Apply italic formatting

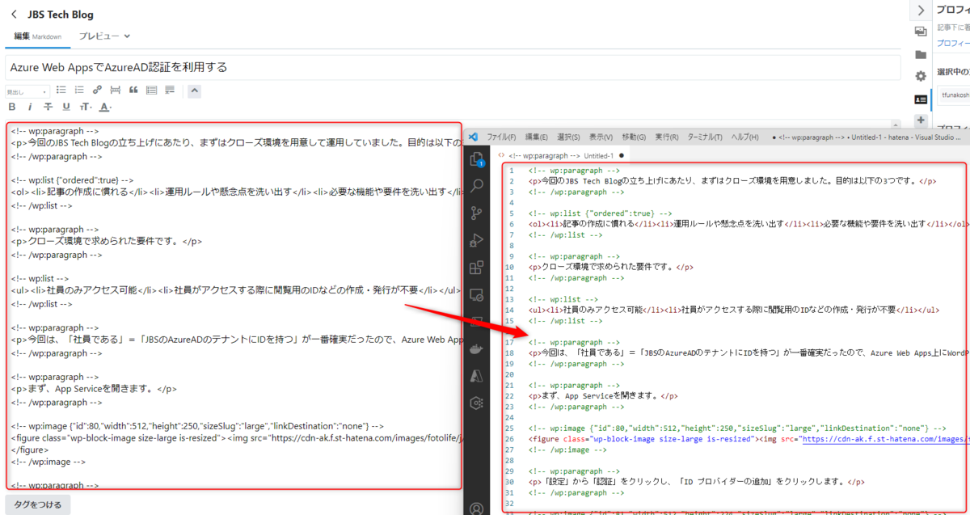[x=30, y=107]
